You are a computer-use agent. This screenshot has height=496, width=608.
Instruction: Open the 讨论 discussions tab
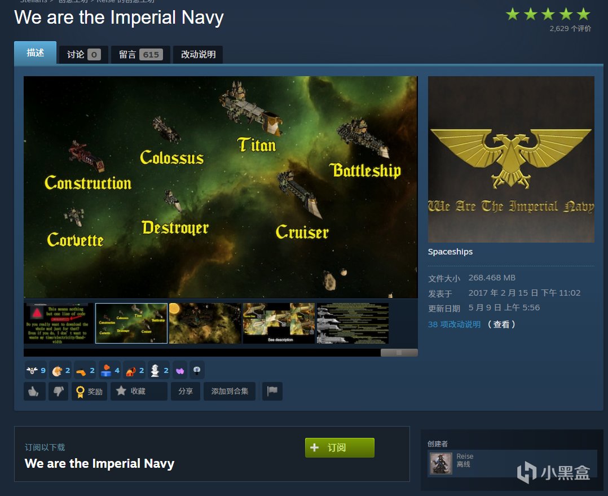click(83, 54)
